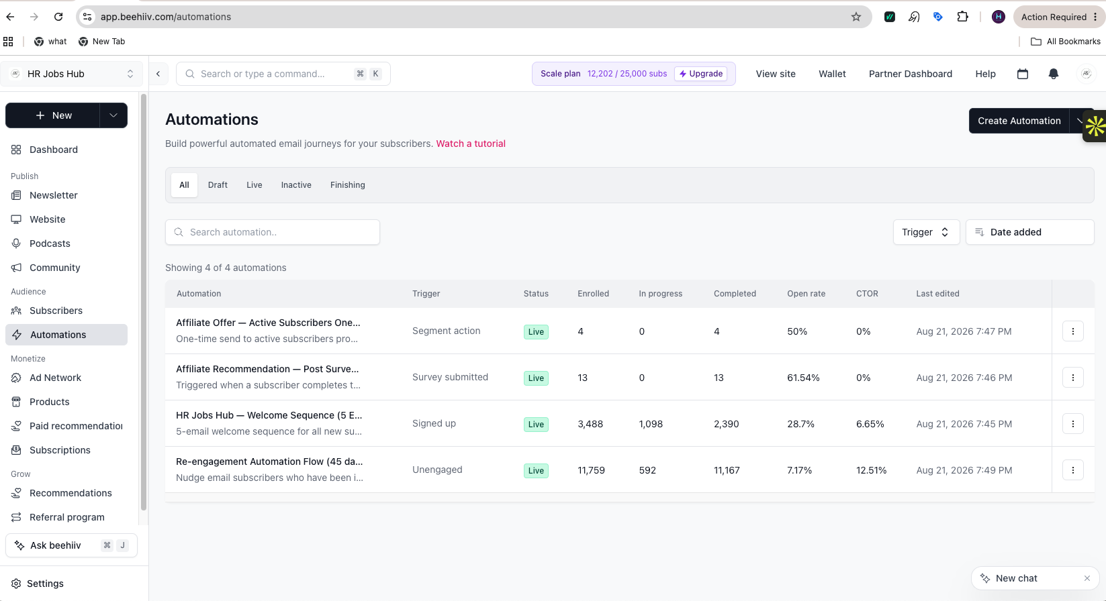Click the Referral program icon

(16, 517)
